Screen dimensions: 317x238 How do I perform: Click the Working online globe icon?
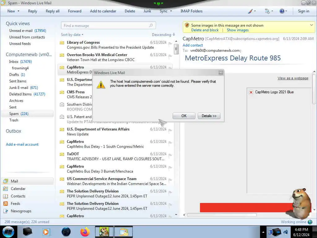click(x=310, y=222)
